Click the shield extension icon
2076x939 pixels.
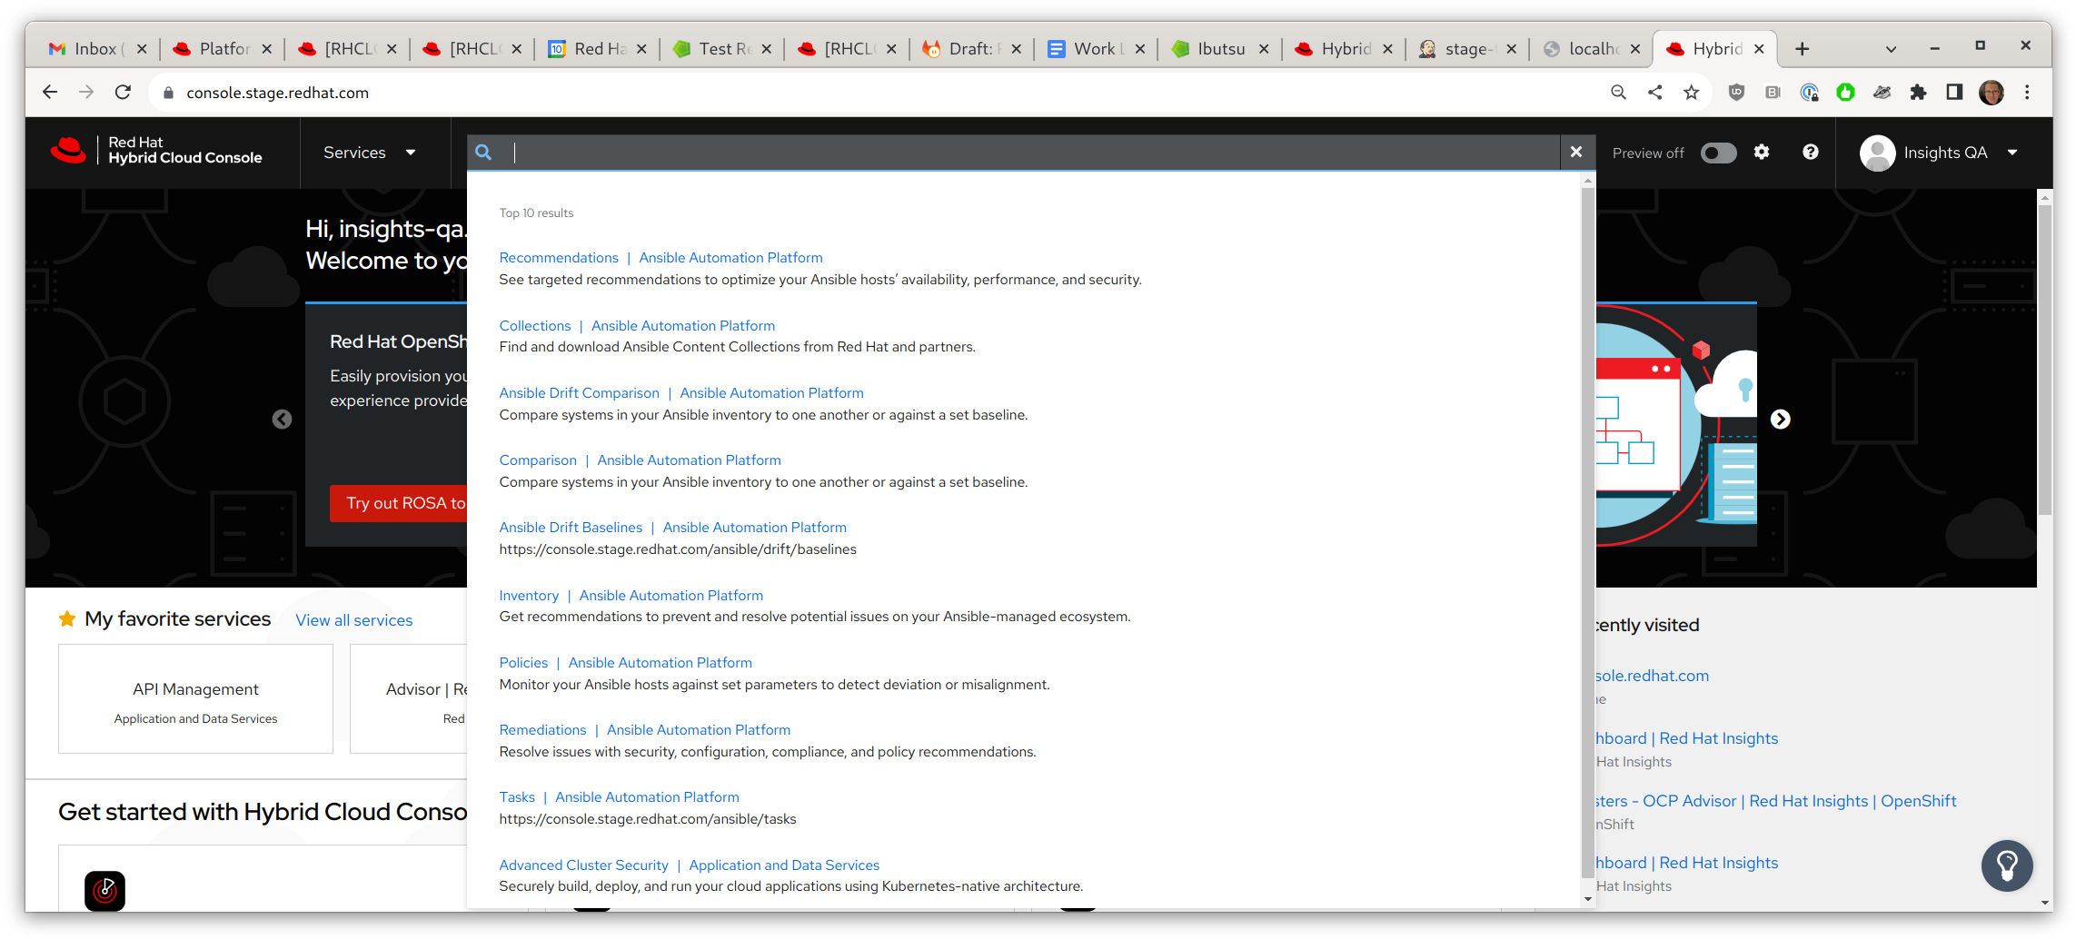coord(1736,92)
